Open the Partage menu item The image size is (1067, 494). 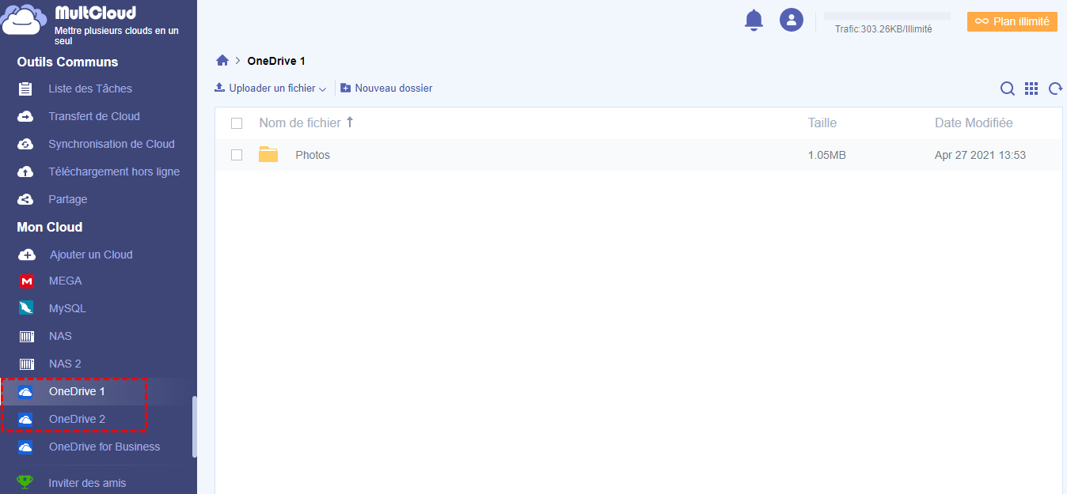pos(68,199)
